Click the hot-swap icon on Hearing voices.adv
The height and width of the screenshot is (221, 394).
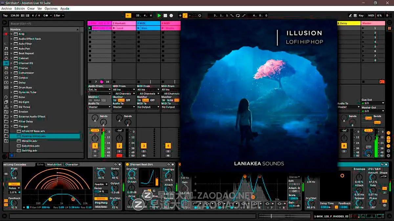point(19,136)
